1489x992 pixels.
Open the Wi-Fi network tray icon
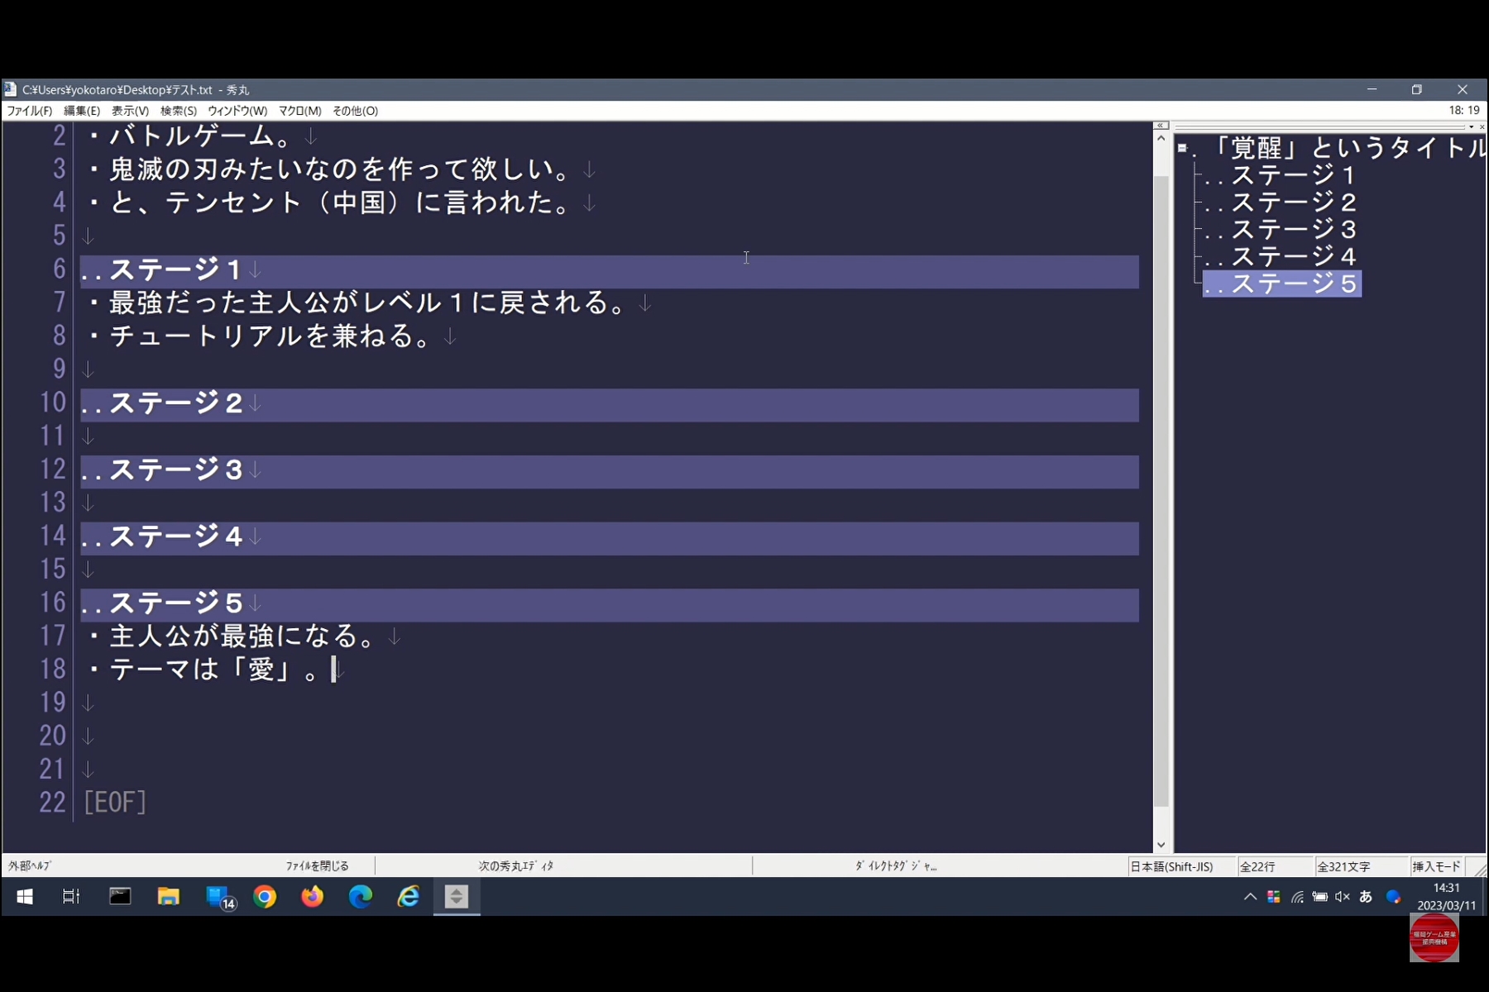[x=1297, y=897]
